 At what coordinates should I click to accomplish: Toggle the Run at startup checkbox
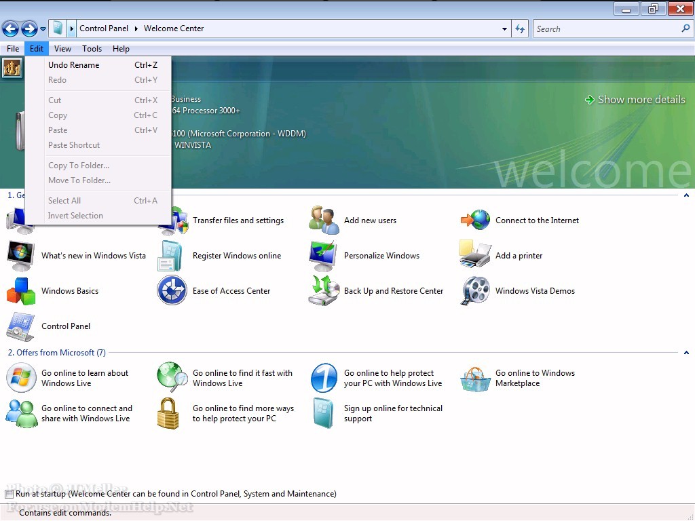[x=10, y=494]
